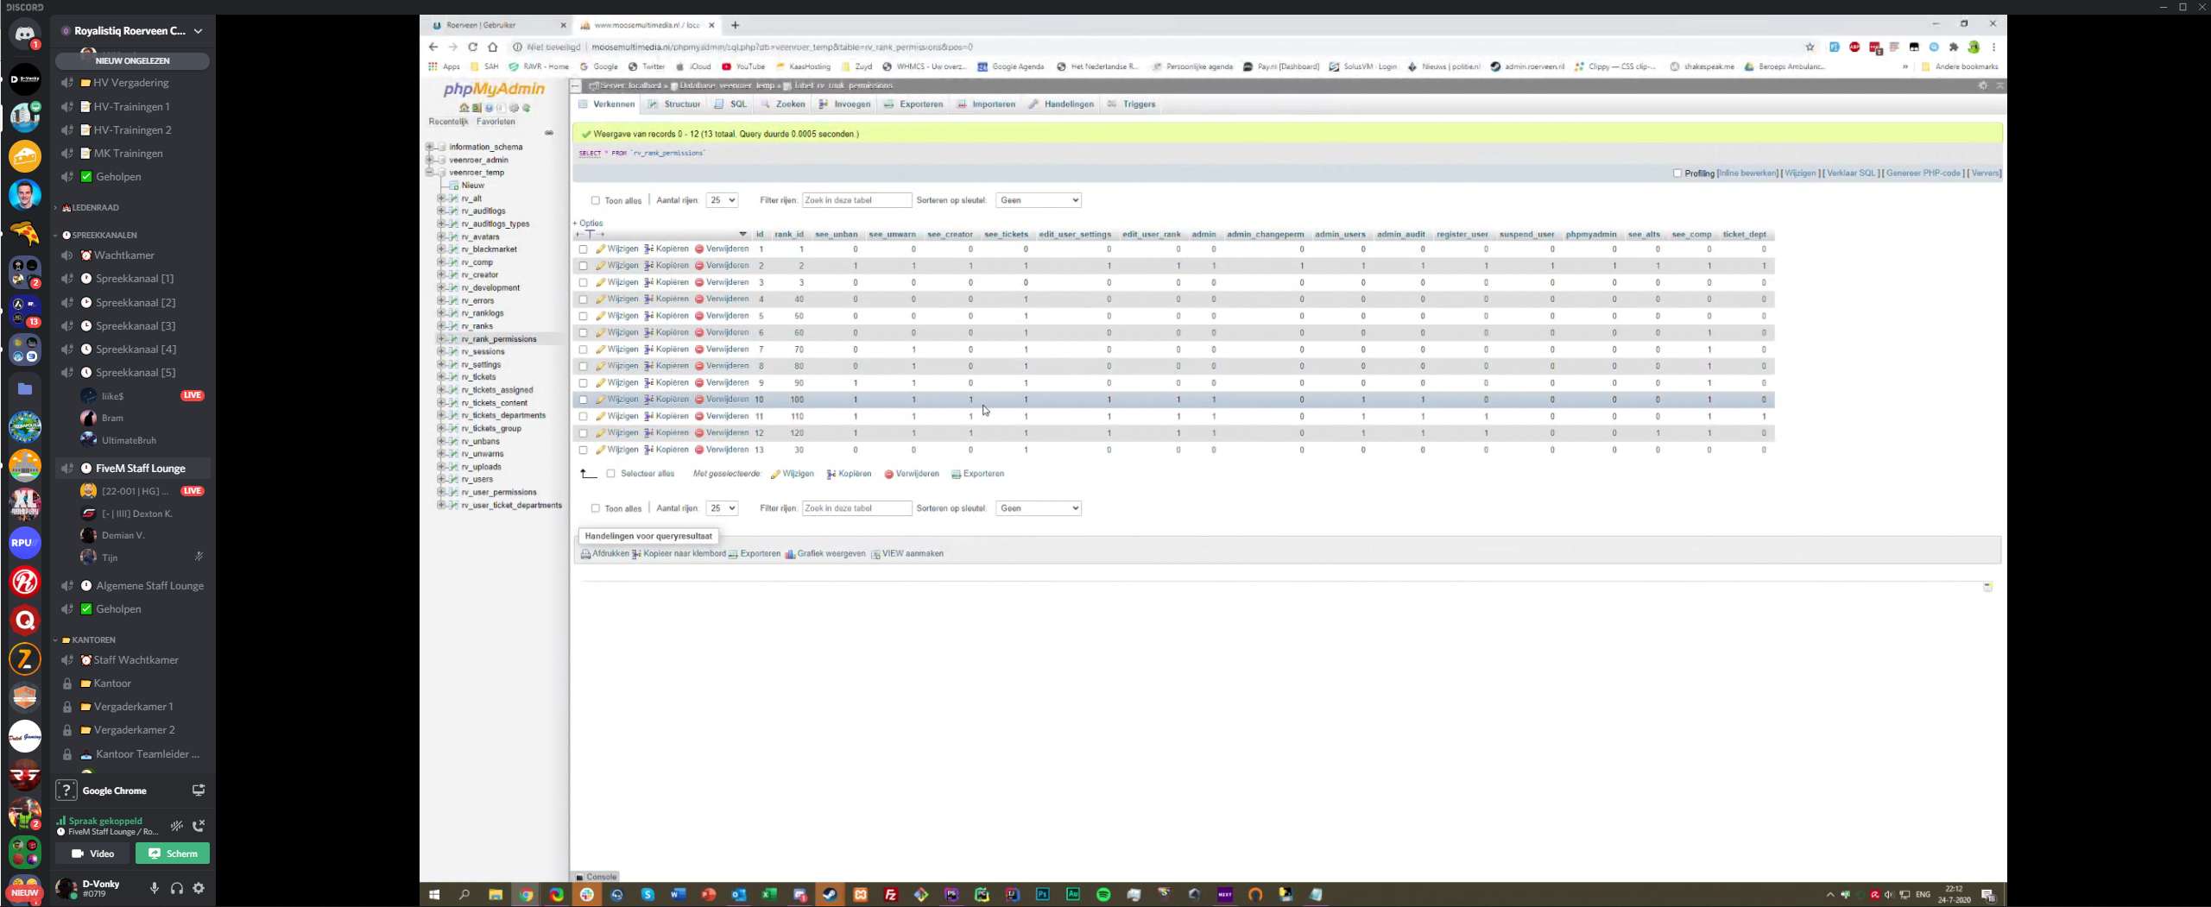2211x907 pixels.
Task: Bookmark page with star icon
Action: [x=1810, y=47]
